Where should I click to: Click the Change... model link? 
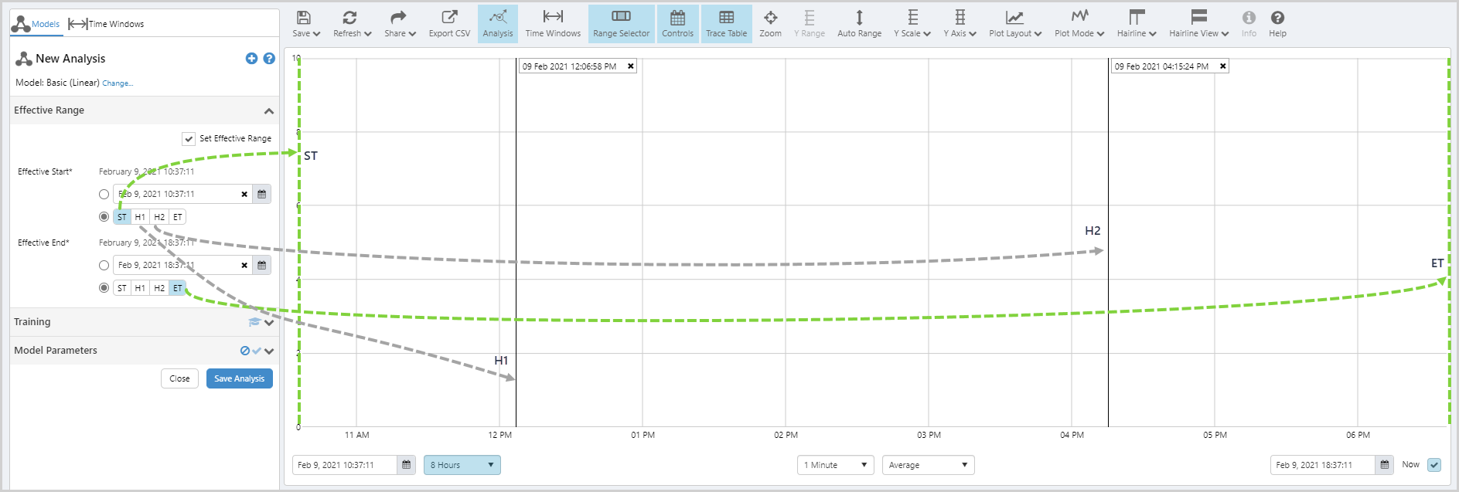pyautogui.click(x=118, y=83)
